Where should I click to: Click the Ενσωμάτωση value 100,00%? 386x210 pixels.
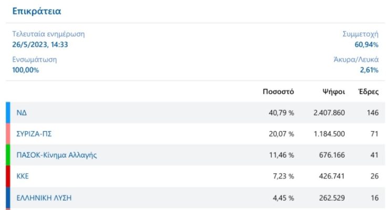[26, 70]
